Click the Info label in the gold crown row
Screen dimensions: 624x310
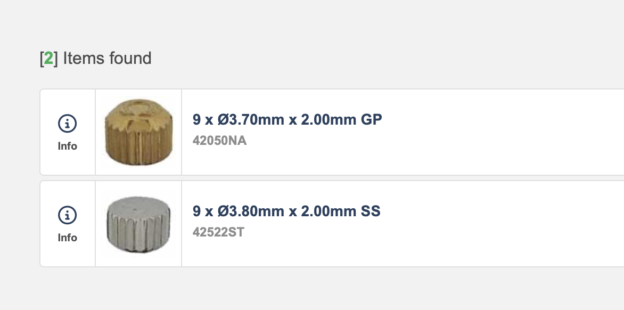click(68, 146)
